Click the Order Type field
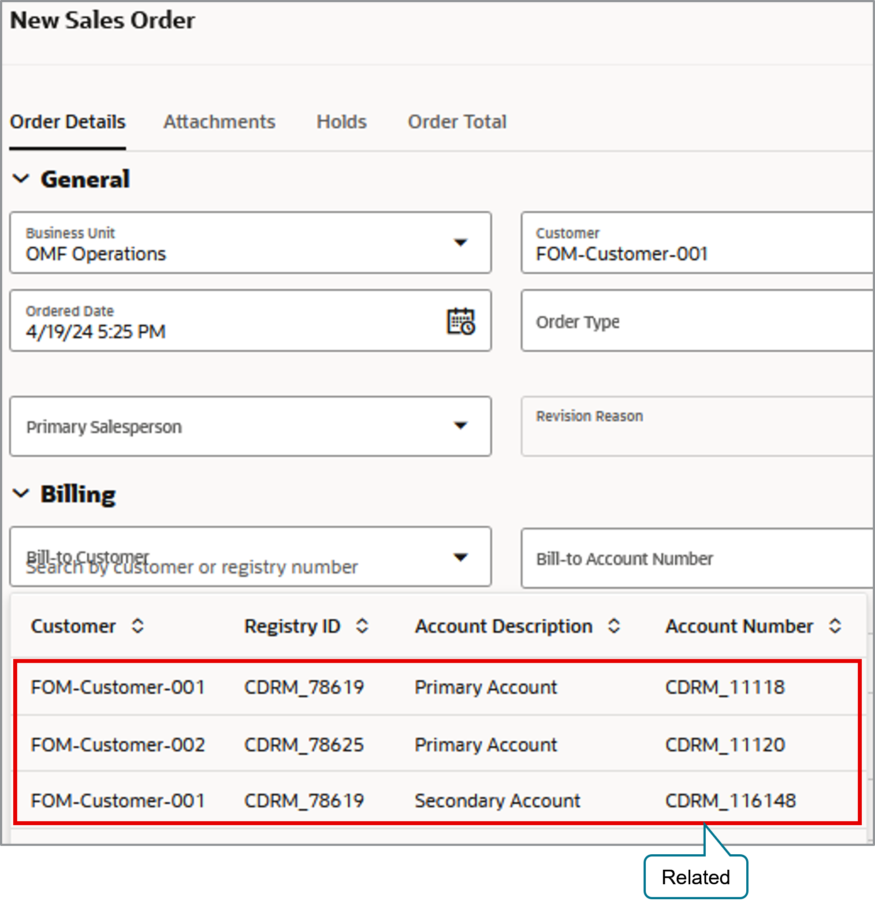Screen dimensions: 875x901 pyautogui.click(x=697, y=321)
